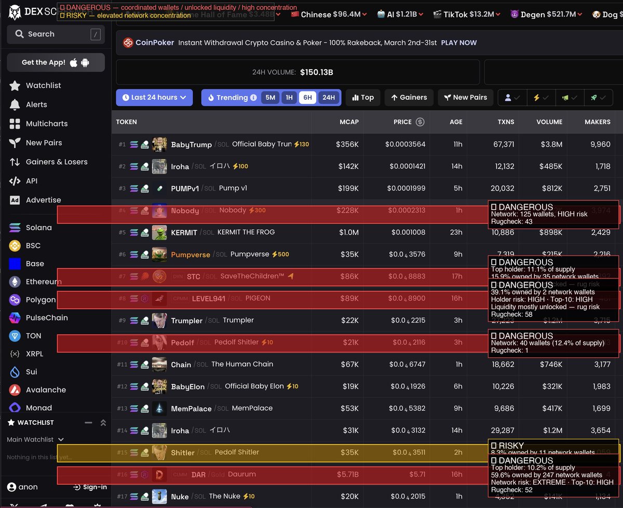
Task: Switch to the Top ranking tab
Action: click(x=363, y=98)
